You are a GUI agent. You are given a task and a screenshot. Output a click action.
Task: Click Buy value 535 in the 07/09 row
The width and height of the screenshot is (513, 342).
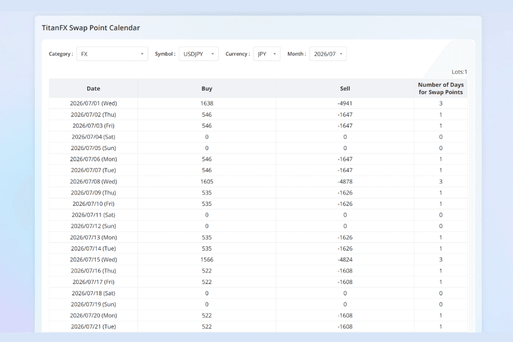pyautogui.click(x=207, y=193)
